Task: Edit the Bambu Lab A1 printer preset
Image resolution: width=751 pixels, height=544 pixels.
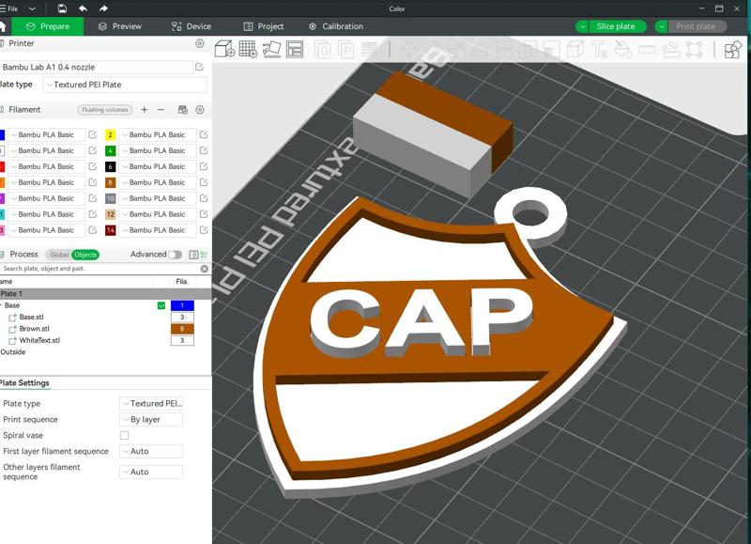Action: coord(199,67)
